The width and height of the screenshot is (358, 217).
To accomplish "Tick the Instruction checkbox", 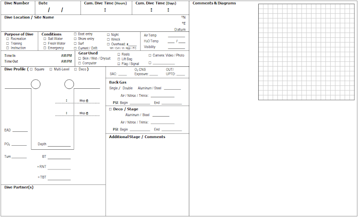I will tap(8, 48).
